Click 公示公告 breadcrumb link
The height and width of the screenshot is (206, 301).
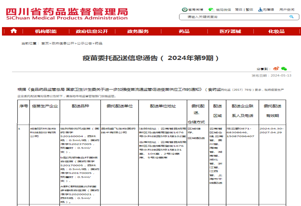pos(84,44)
